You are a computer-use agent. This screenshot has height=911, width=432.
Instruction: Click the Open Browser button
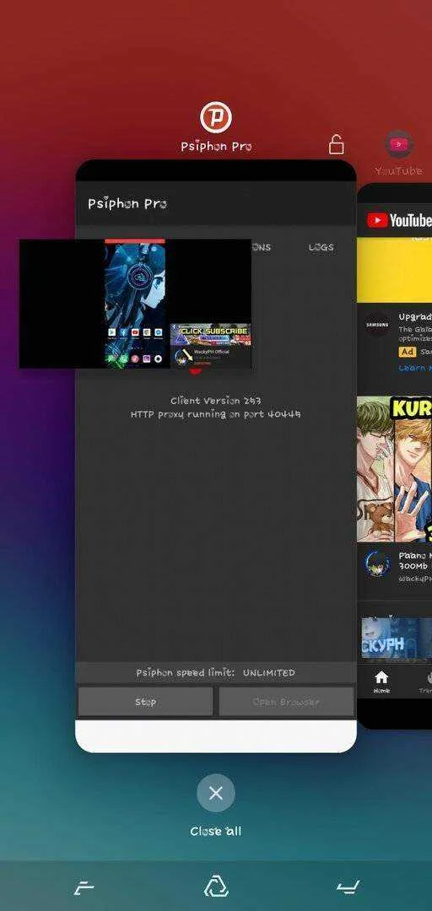click(286, 702)
